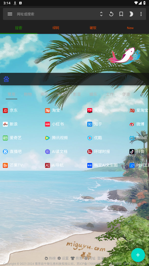Select the 购物 category tab
Image resolution: width=149 pixels, height=266 pixels.
pyautogui.click(x=28, y=94)
